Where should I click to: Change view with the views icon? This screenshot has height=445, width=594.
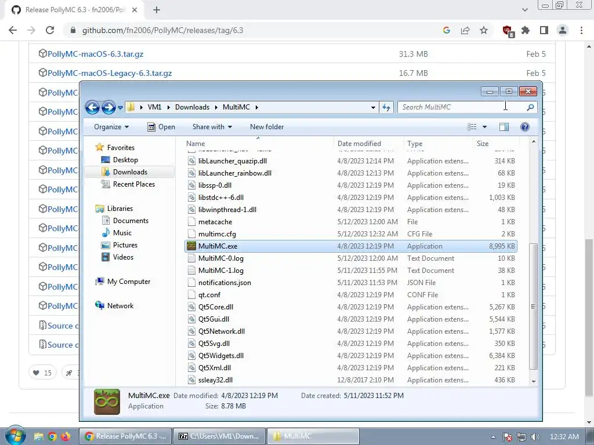(x=472, y=127)
